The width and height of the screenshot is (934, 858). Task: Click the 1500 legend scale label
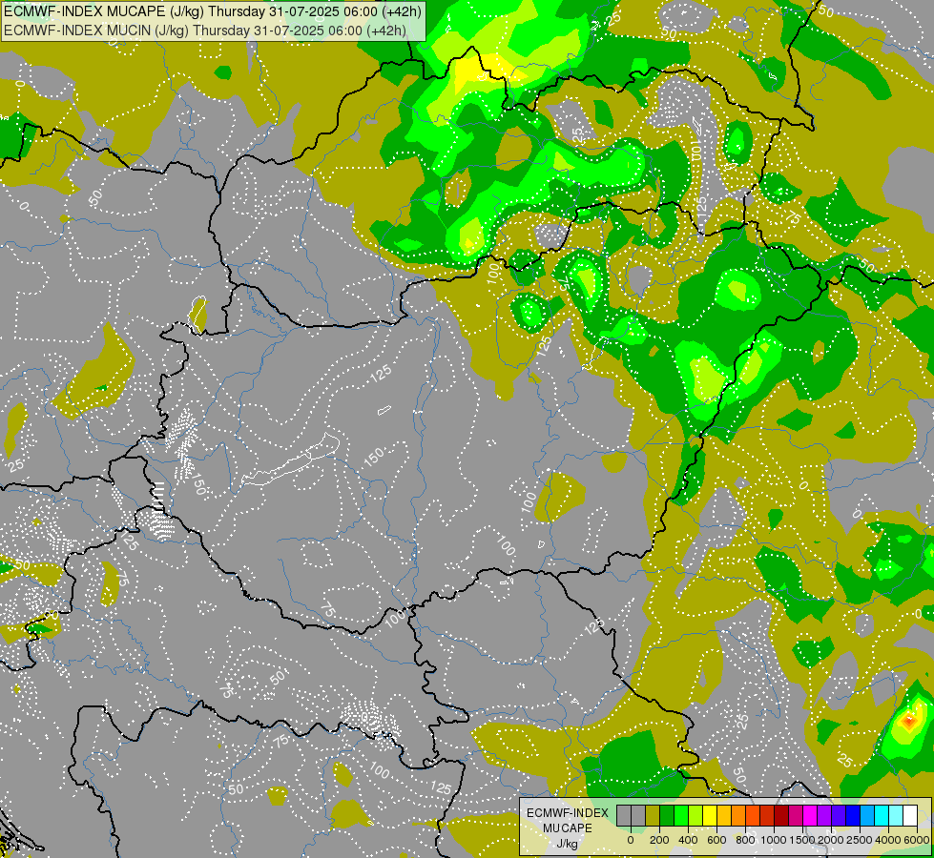[x=802, y=840]
